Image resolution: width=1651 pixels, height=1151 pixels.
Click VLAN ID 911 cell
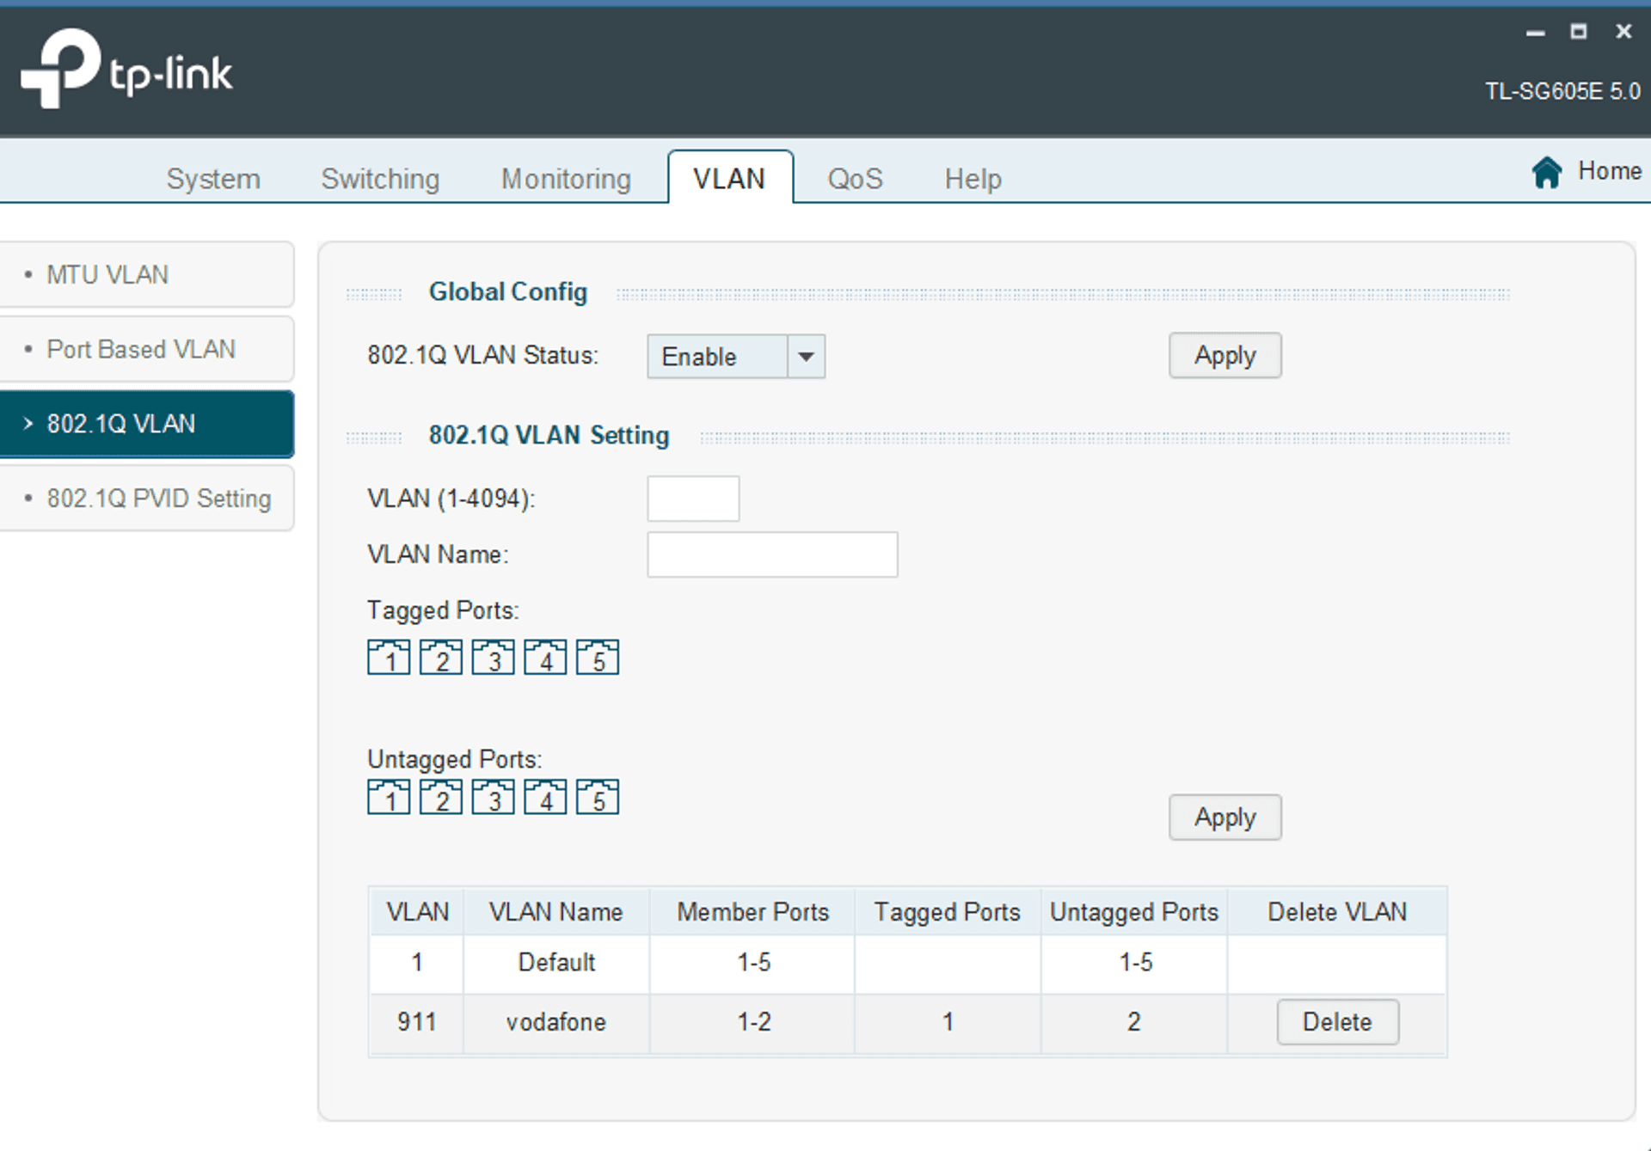417,1022
